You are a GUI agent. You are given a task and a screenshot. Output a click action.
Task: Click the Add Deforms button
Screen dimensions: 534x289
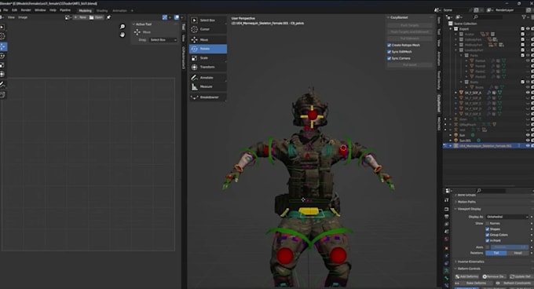coord(467,276)
